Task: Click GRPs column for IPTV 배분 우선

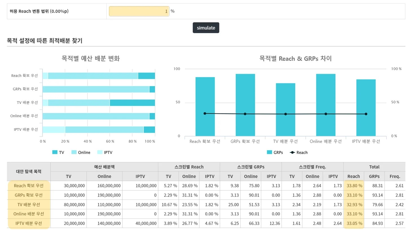Action: 366,108
